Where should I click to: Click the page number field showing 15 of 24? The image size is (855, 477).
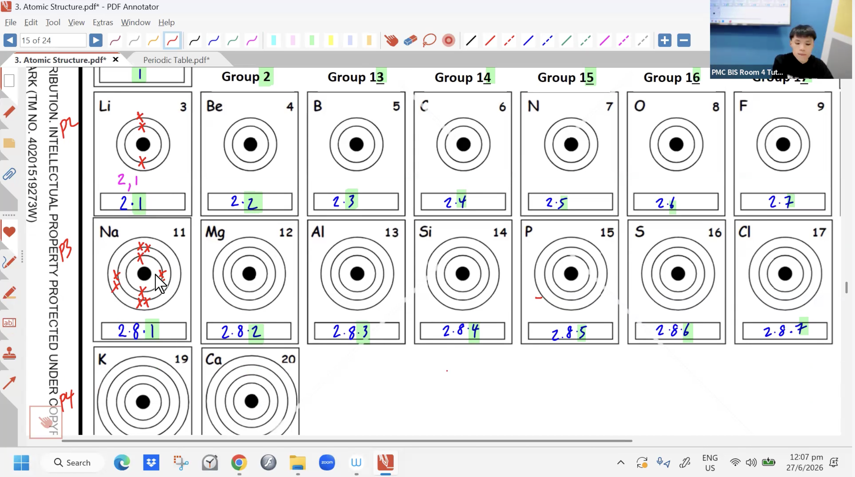53,40
